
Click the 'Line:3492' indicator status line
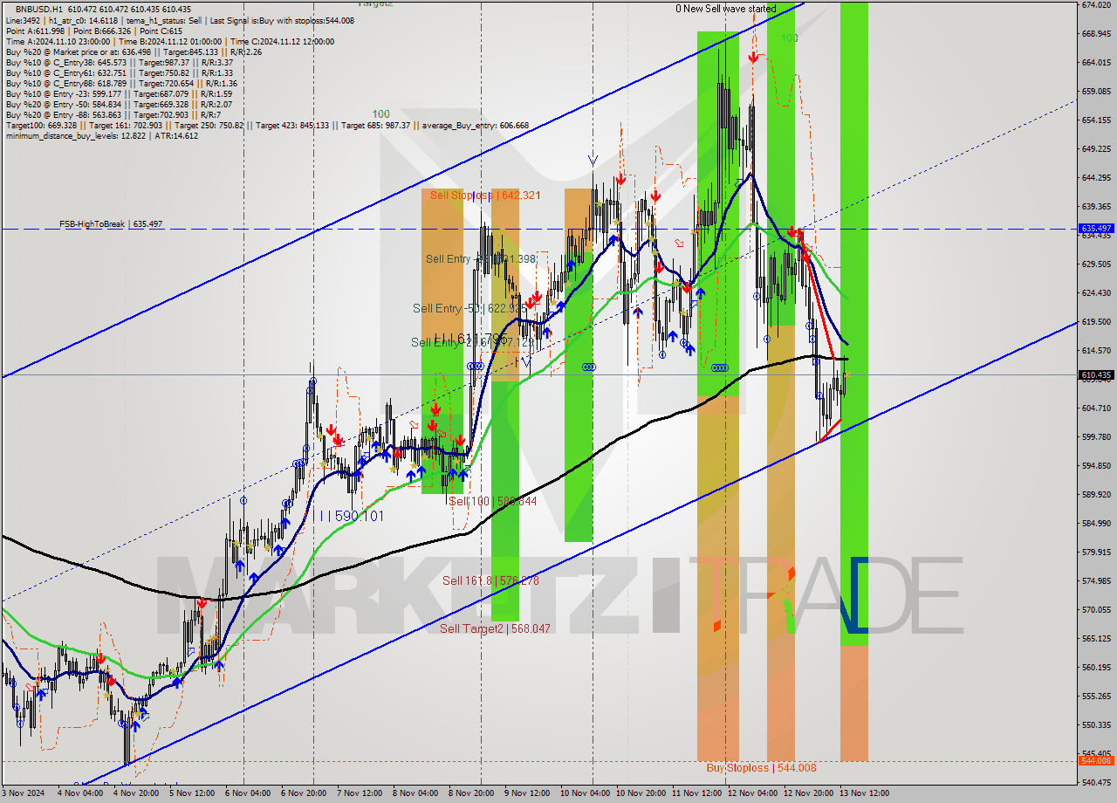click(x=179, y=20)
